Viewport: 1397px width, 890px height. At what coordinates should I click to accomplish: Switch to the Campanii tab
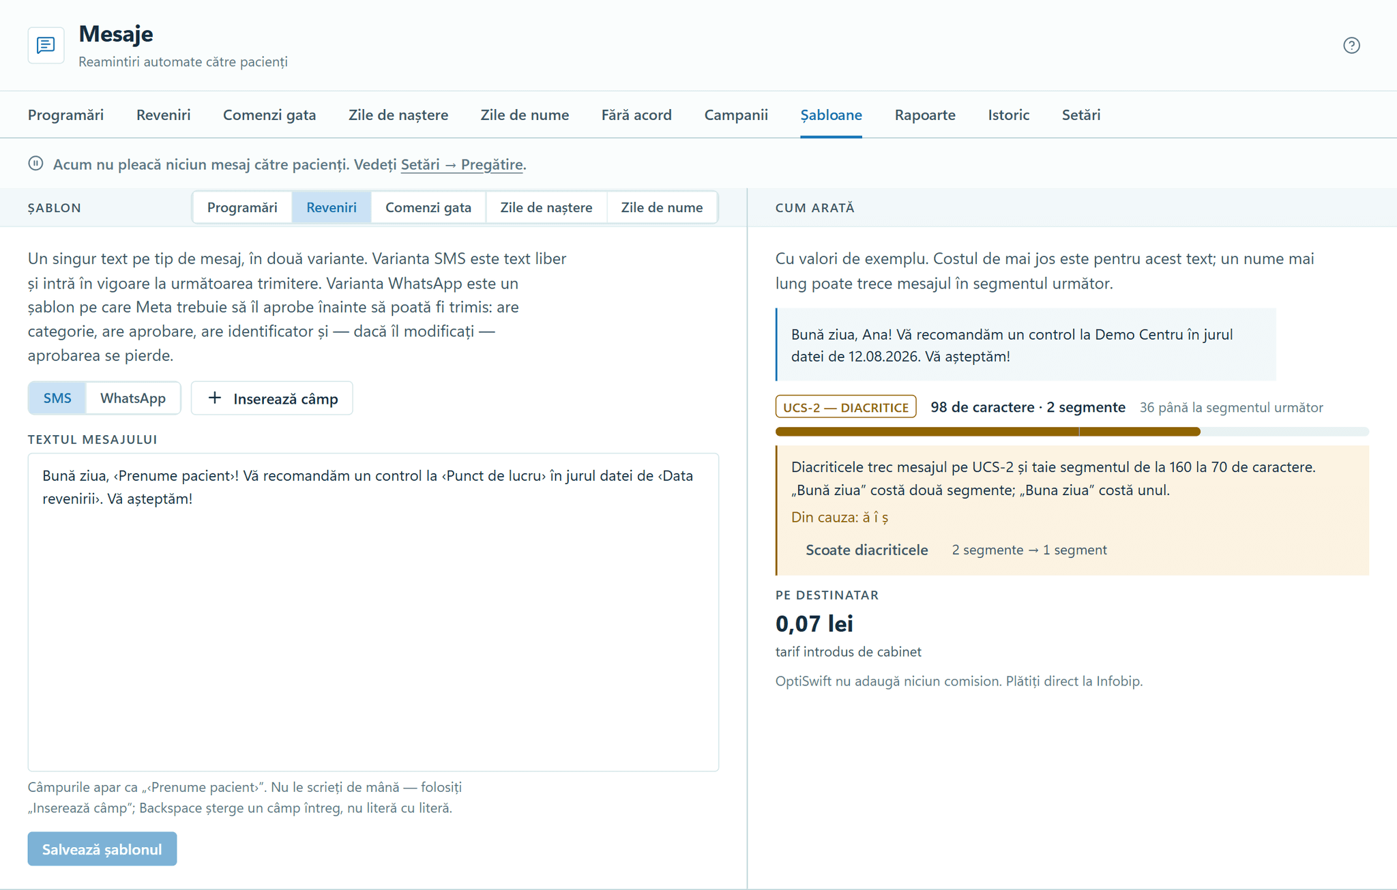pyautogui.click(x=736, y=115)
